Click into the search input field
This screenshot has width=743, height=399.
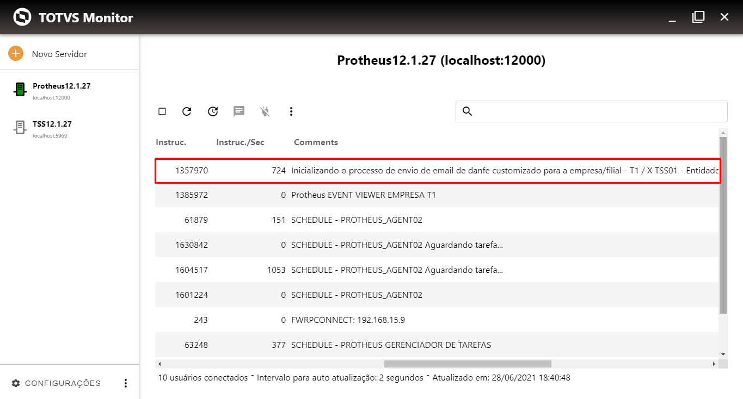click(591, 111)
